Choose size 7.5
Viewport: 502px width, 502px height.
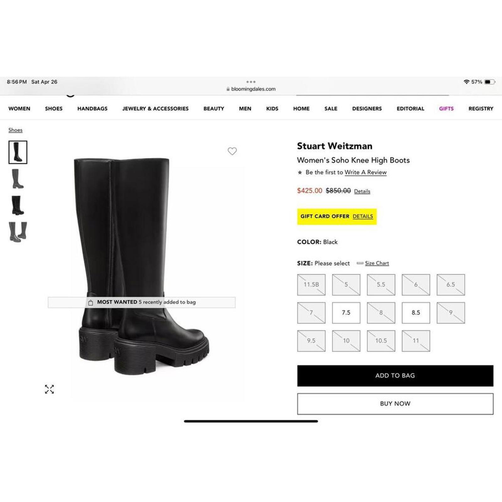tap(346, 313)
